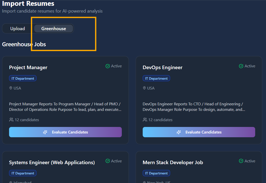The height and width of the screenshot is (183, 266).
Task: Click the location pin icon on Project Manager
Action: [11, 88]
